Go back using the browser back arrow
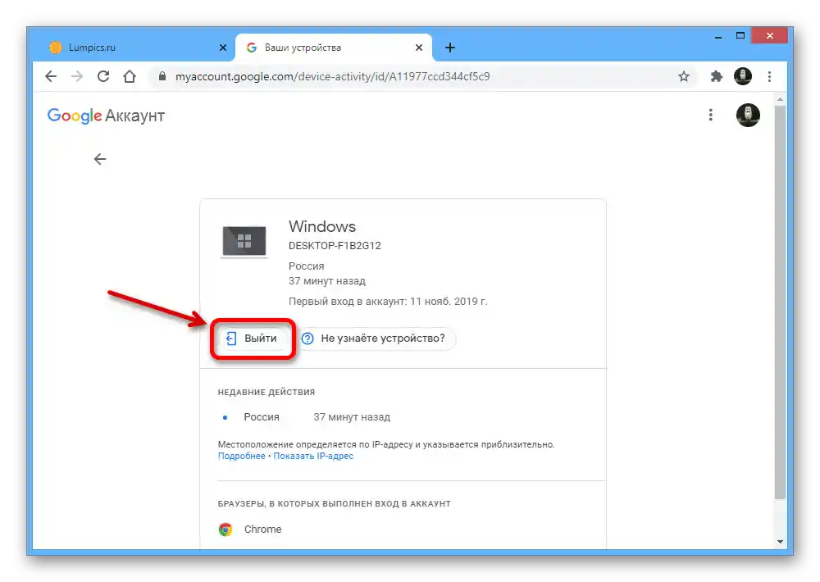 [x=51, y=76]
